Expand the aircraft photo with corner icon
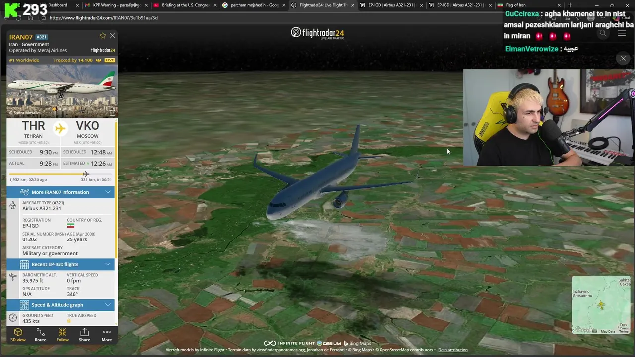The width and height of the screenshot is (635, 357). click(x=112, y=113)
